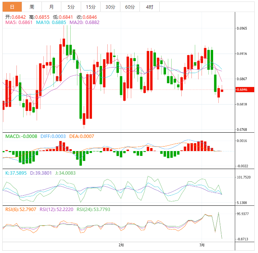Open the 30分 timeframe tab
Viewport: 258px width, 253px height.
(110, 7)
